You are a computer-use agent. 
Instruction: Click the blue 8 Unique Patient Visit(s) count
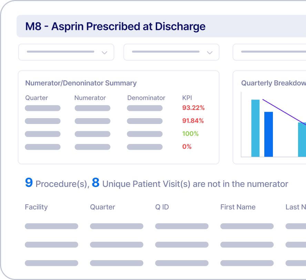96,183
